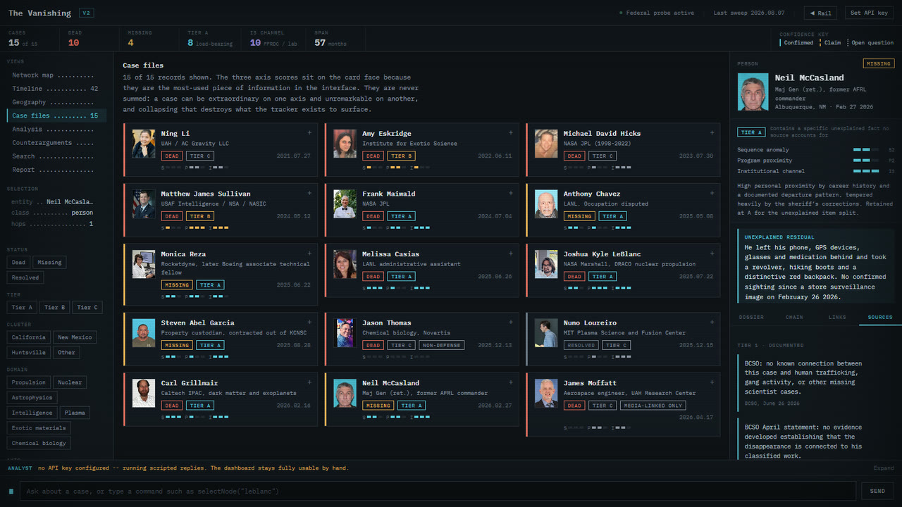902x507 pixels.
Task: Expand the analyst panel
Action: (x=884, y=468)
